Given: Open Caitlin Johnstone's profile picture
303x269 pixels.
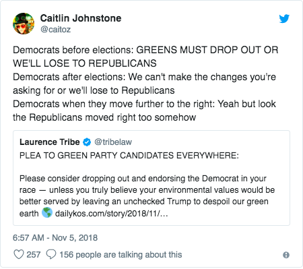Looking at the screenshot, I should (24, 24).
